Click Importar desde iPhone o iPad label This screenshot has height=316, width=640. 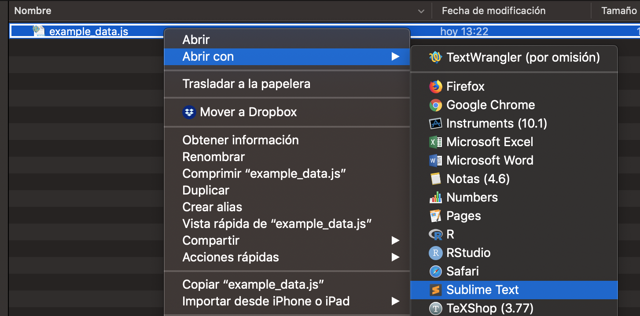(266, 301)
